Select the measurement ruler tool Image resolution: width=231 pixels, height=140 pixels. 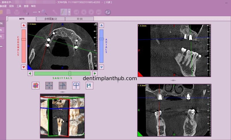[x=55, y=12]
